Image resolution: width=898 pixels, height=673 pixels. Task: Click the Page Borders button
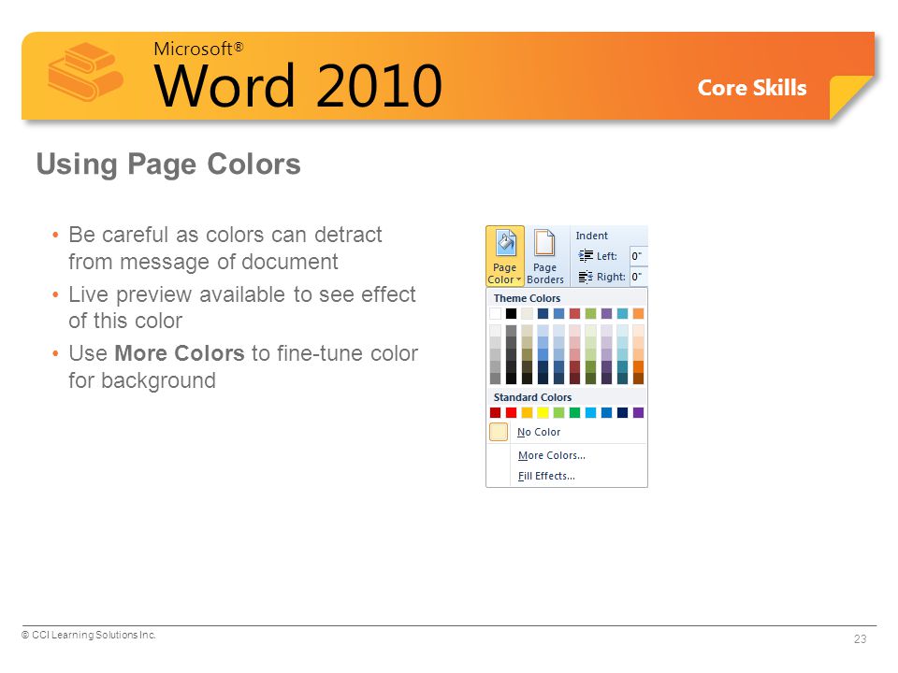coord(544,256)
